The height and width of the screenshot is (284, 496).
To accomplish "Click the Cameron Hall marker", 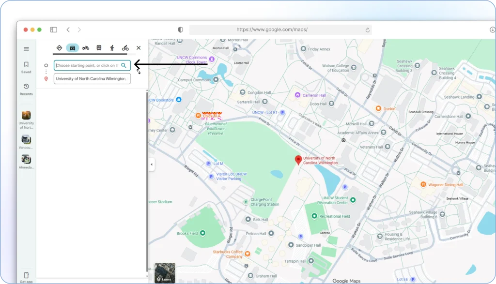I will [x=297, y=95].
